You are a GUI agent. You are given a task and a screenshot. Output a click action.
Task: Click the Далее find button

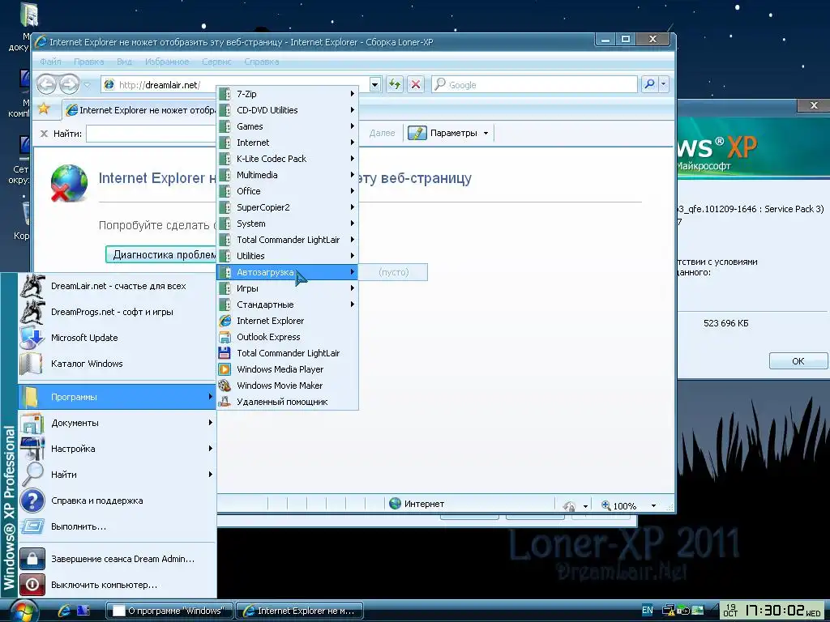(382, 134)
